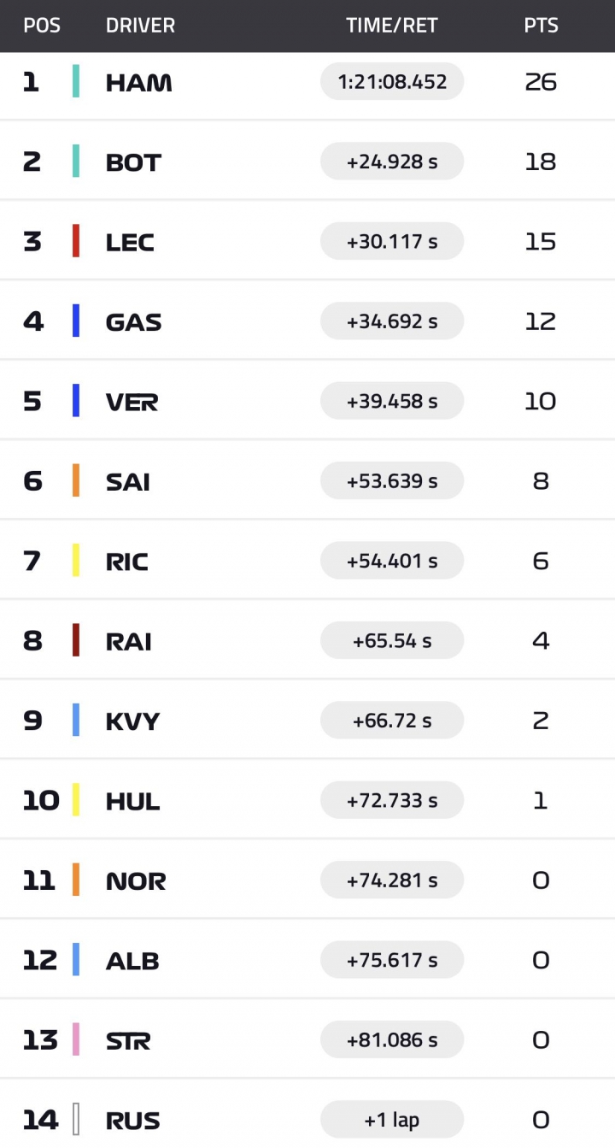Click the pink team color bar beside STR
This screenshot has height=1148, width=615.
pos(76,1039)
